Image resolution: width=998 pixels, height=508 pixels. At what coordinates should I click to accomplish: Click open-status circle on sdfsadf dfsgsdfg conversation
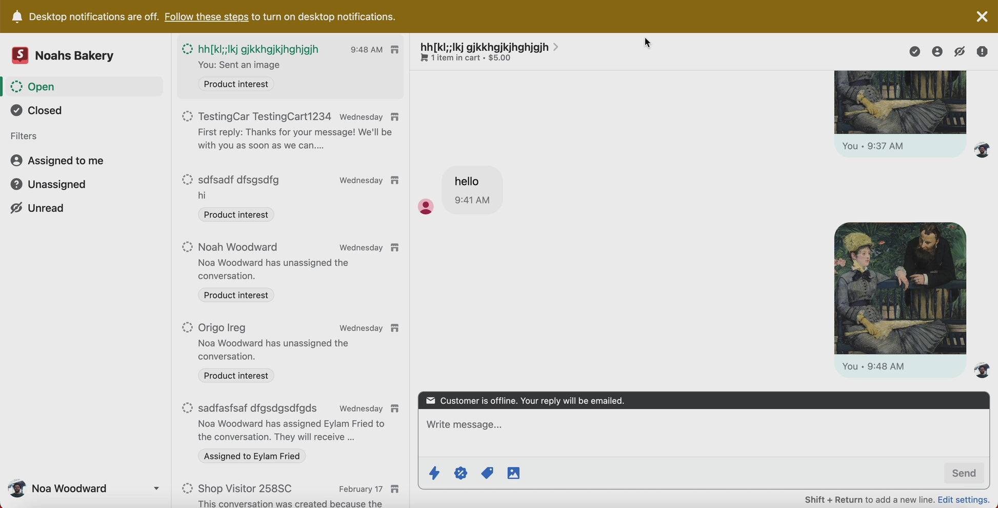pyautogui.click(x=187, y=179)
